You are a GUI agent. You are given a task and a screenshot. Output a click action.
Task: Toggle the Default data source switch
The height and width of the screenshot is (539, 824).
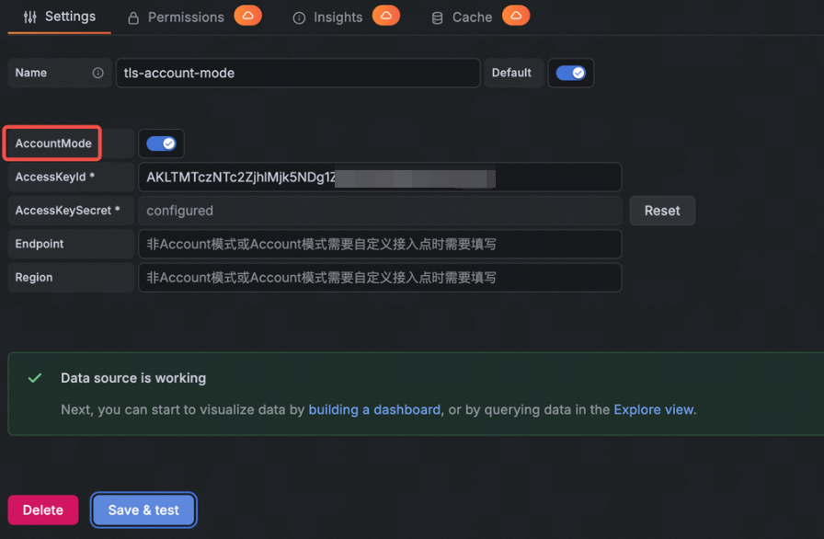point(571,73)
